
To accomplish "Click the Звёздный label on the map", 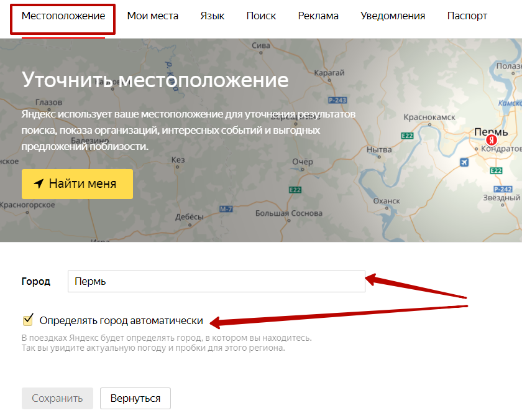I will (501, 197).
